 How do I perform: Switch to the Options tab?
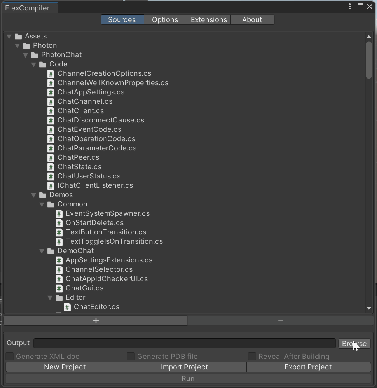tap(165, 20)
